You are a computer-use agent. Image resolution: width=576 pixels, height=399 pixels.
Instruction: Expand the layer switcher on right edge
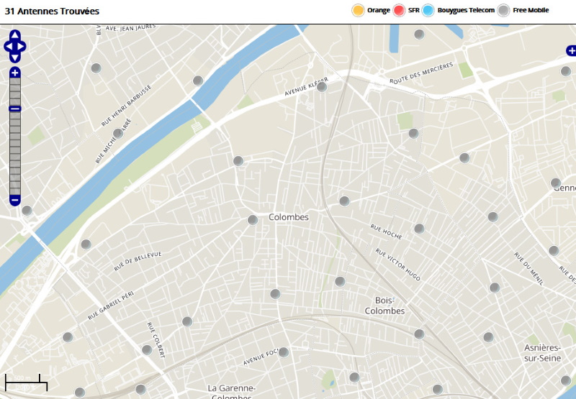[571, 50]
